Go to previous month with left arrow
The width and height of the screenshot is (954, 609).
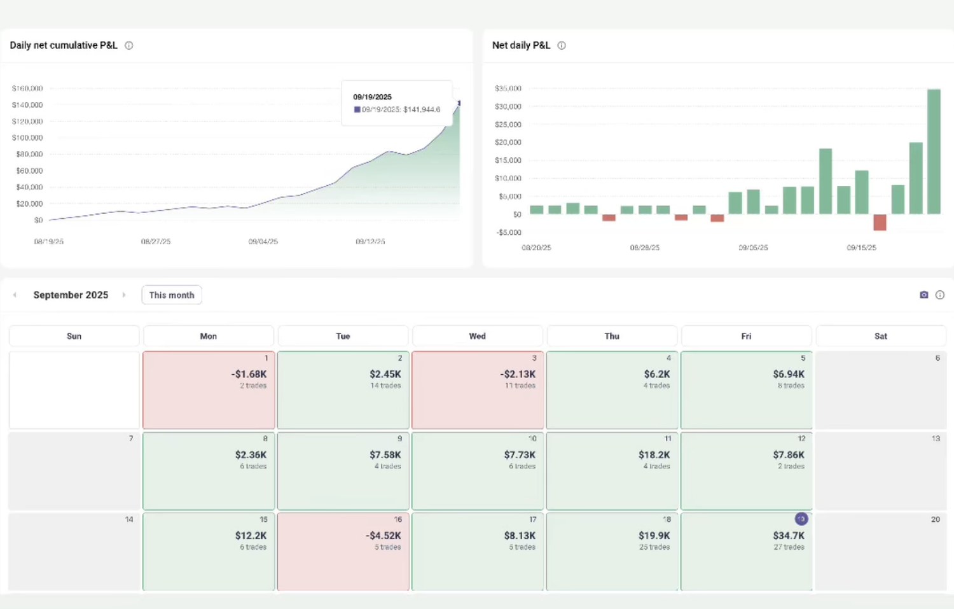pyautogui.click(x=15, y=295)
